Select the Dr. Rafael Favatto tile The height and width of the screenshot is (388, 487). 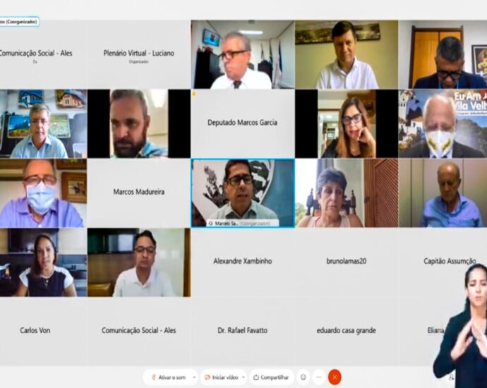[243, 332]
